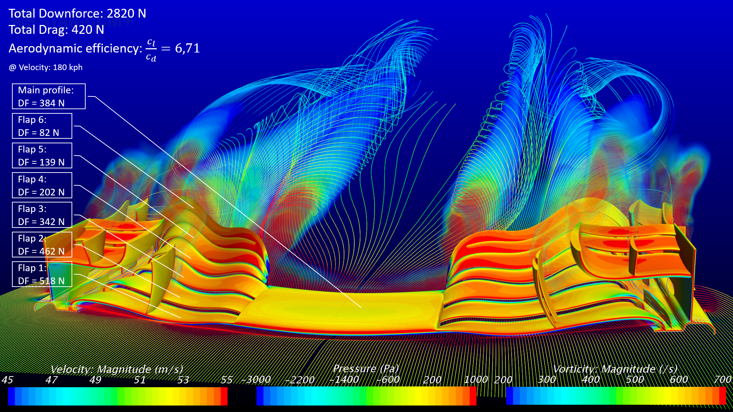Click the Velocity Magnitude color bar

pos(118,396)
